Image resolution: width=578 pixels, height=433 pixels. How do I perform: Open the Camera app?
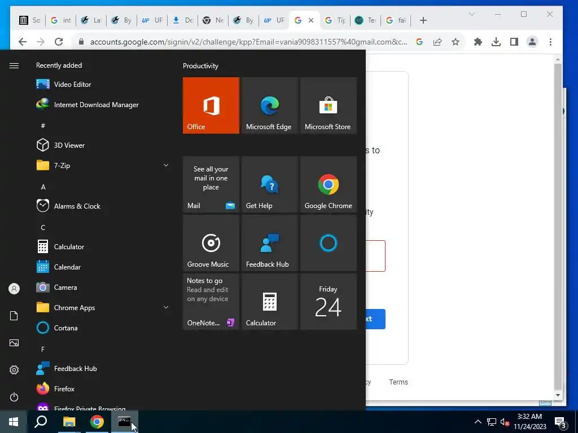click(x=103, y=287)
